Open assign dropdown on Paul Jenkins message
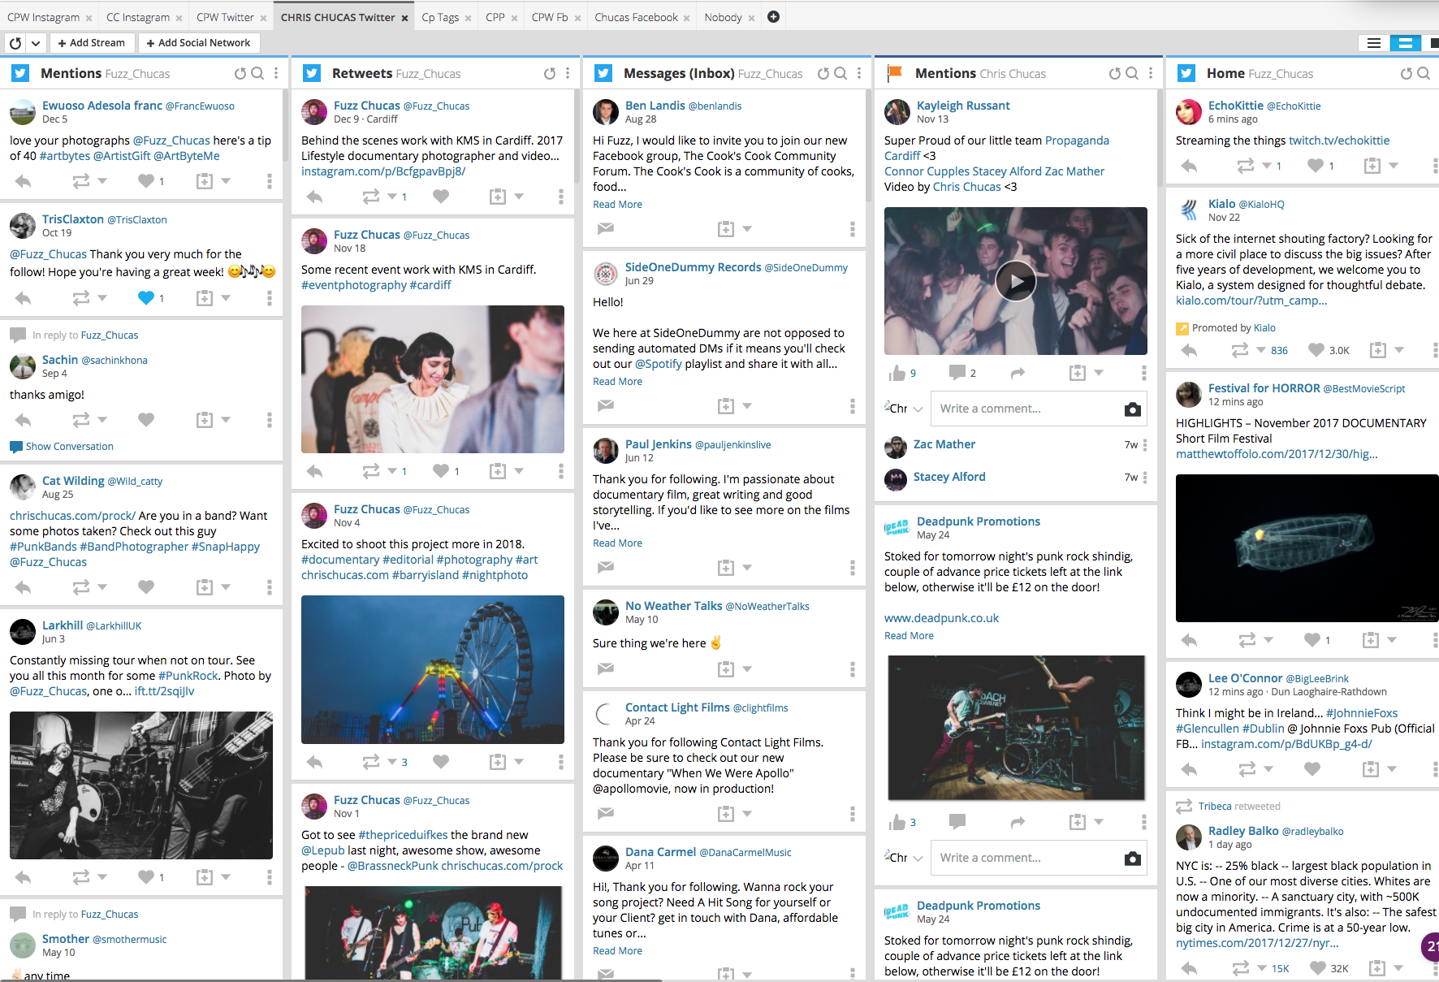 point(747,567)
